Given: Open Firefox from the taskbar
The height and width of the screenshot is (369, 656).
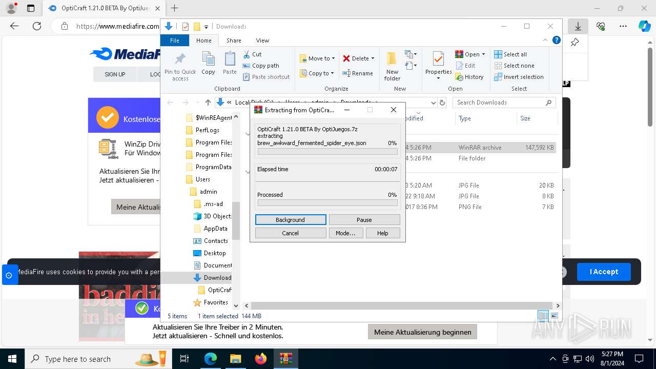Looking at the screenshot, I should click(x=260, y=359).
